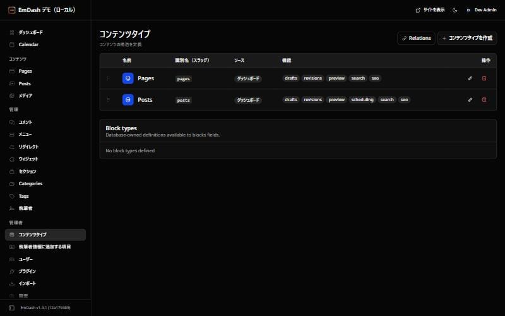Edit the Pages content type pencil icon
Screen dimensions: 505x316
(x=470, y=78)
